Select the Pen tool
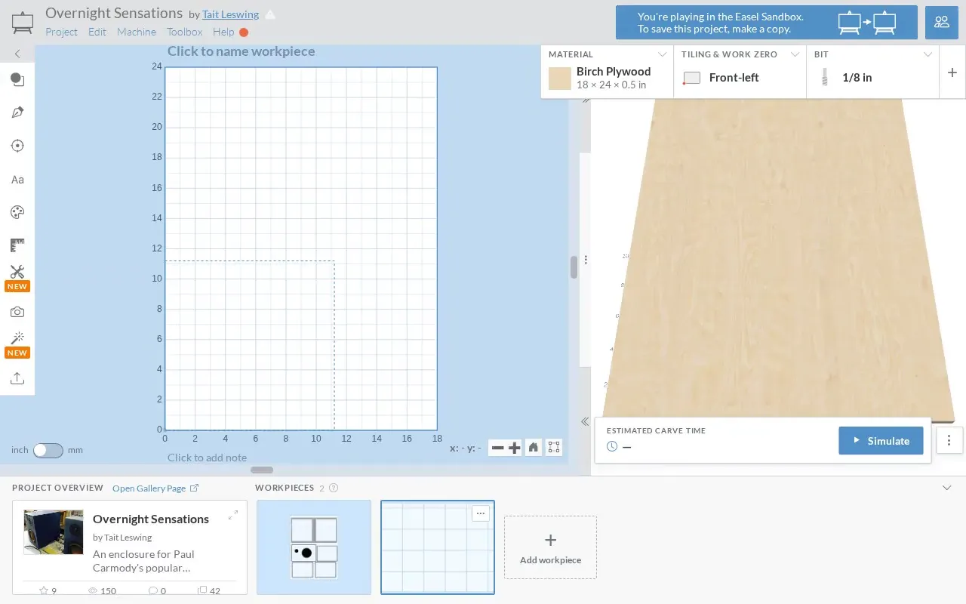This screenshot has height=604, width=966. point(17,112)
